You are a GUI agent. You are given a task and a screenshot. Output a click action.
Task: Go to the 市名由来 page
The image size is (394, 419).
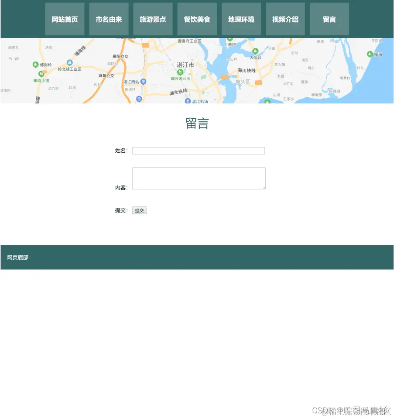pyautogui.click(x=109, y=19)
